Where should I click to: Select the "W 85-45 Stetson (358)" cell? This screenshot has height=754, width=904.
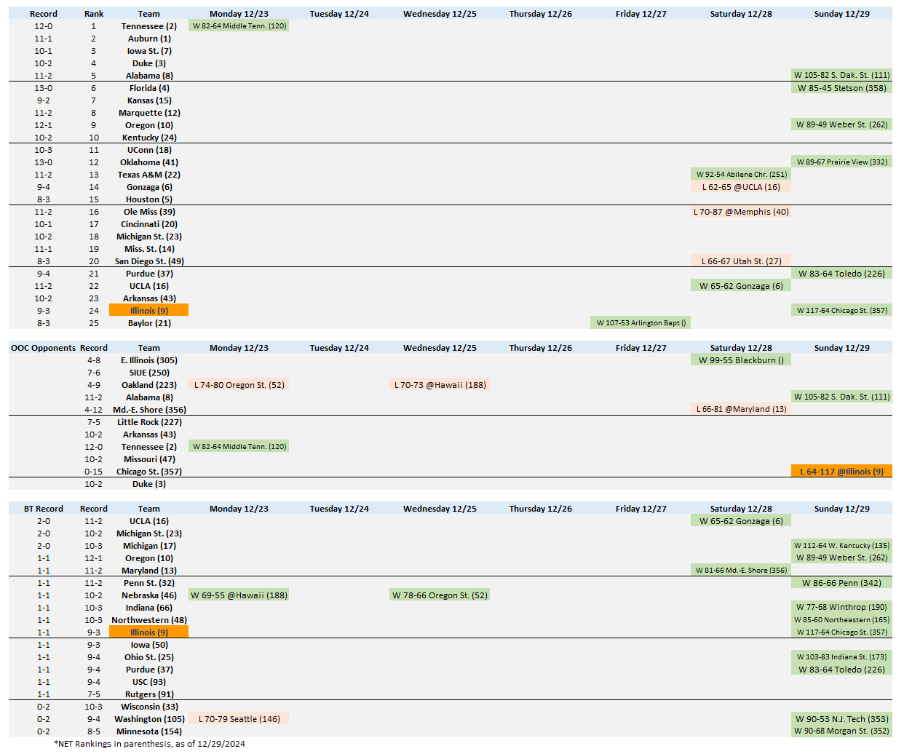point(841,88)
